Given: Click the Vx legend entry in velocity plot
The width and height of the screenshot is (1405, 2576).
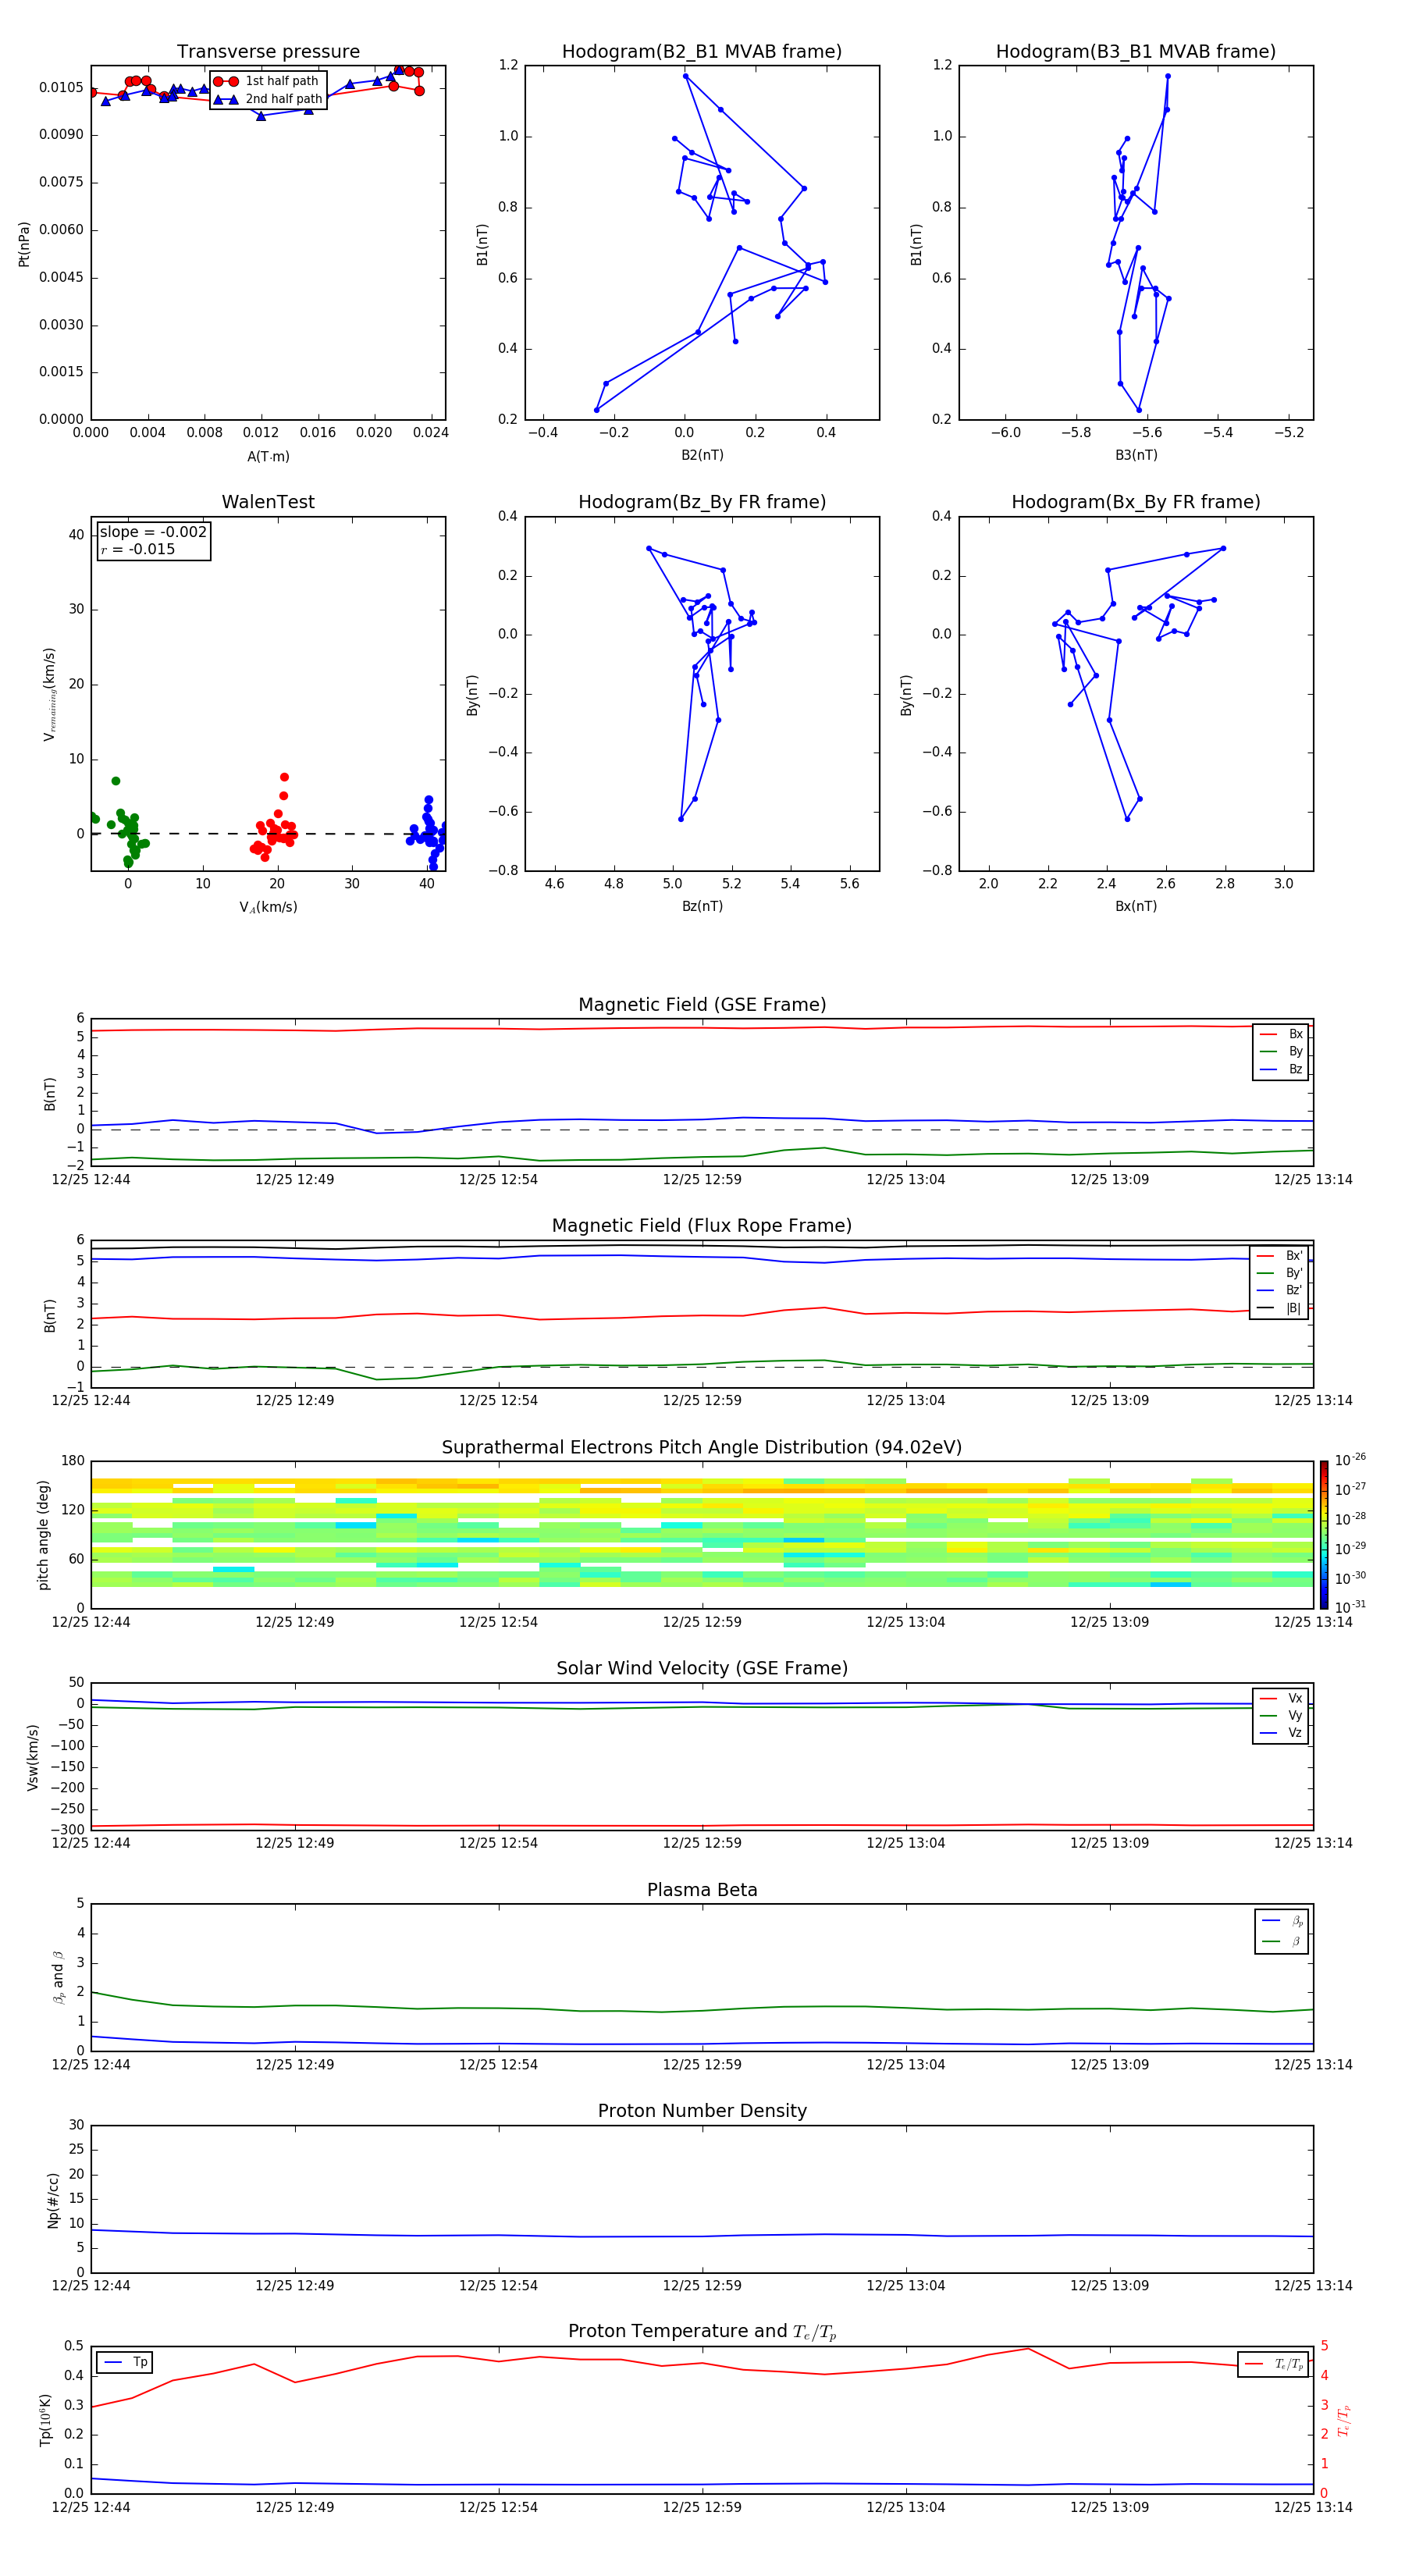Looking at the screenshot, I should (x=1281, y=1698).
